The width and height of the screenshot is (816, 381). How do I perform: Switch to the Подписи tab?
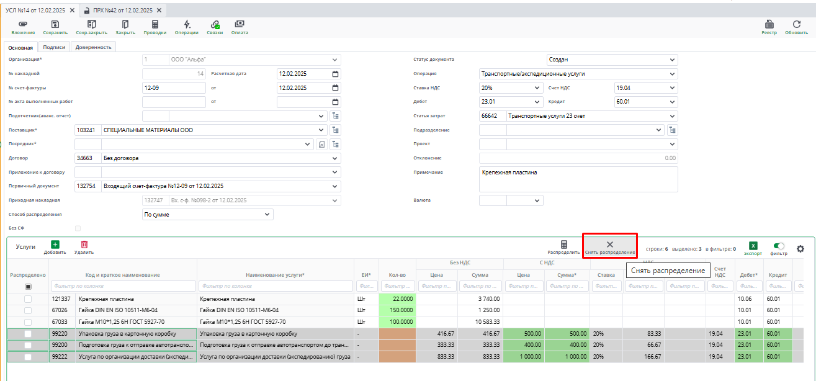point(54,47)
